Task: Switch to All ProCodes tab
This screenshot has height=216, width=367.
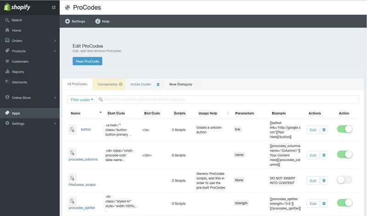Action: 77,84
